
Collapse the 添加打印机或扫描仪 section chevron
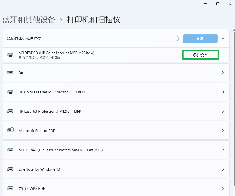223,39
